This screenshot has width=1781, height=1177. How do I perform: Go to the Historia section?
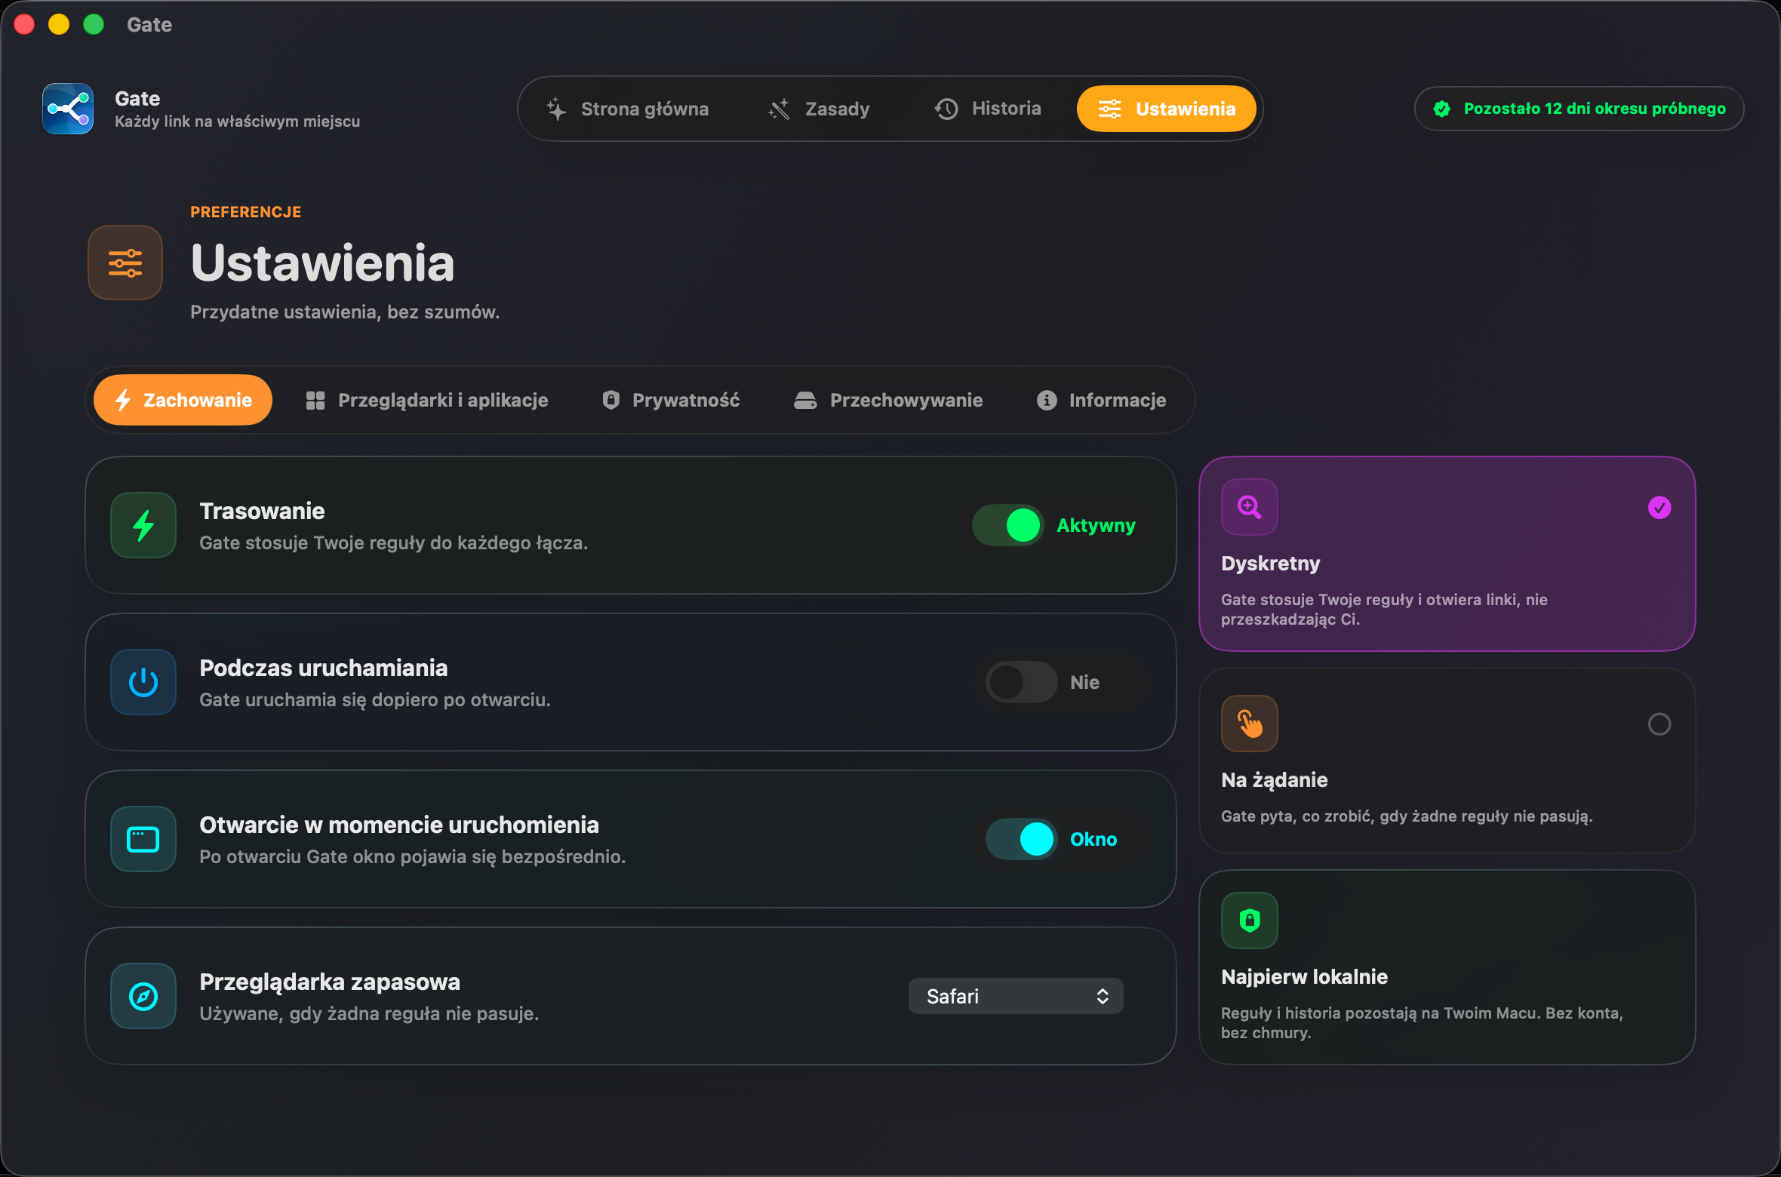pyautogui.click(x=988, y=109)
